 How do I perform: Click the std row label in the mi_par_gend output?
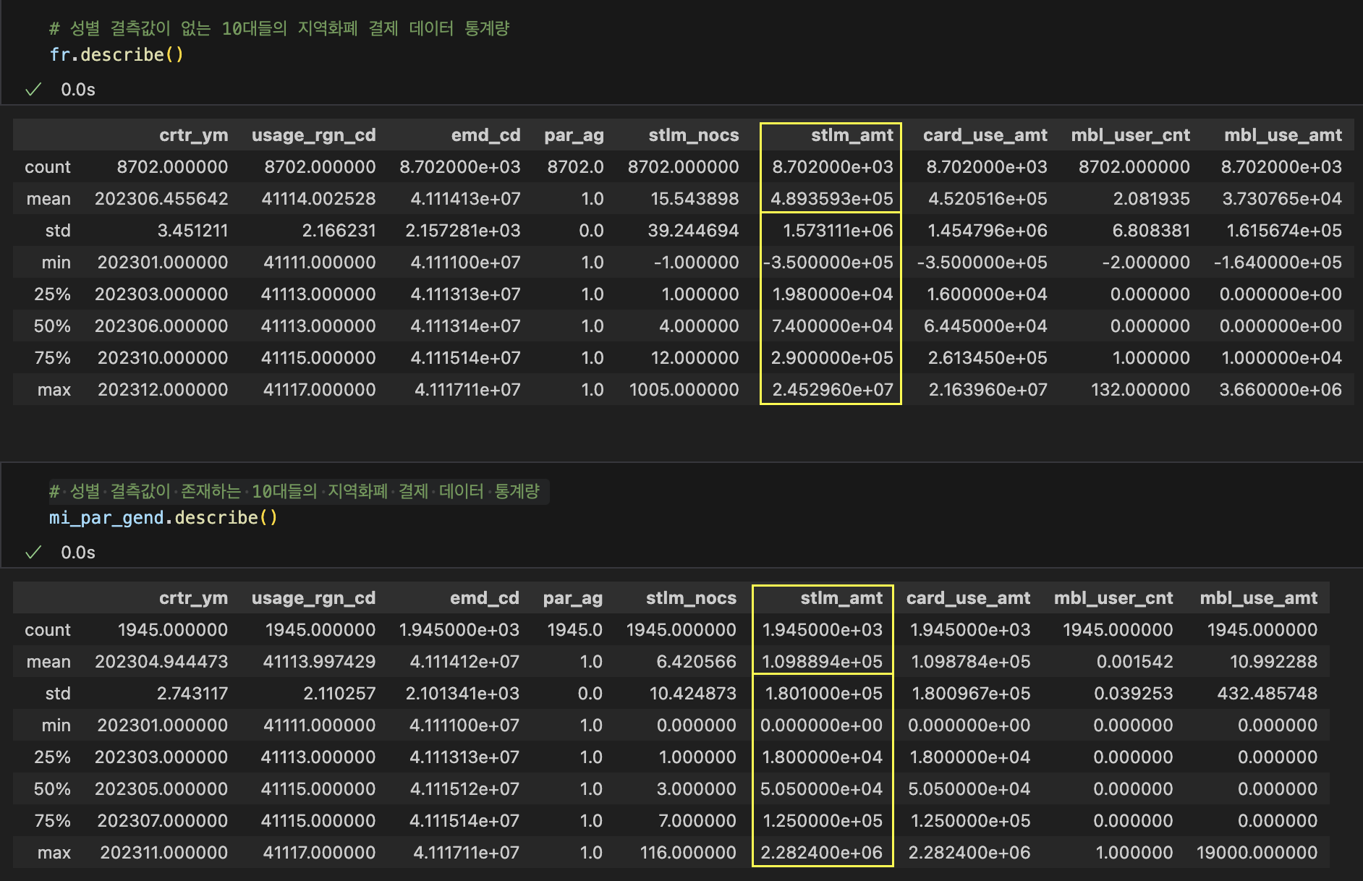coord(58,694)
